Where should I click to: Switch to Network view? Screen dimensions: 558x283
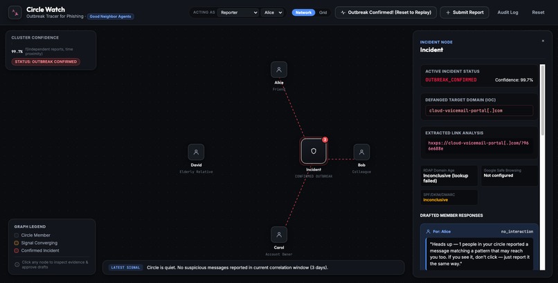coord(303,12)
